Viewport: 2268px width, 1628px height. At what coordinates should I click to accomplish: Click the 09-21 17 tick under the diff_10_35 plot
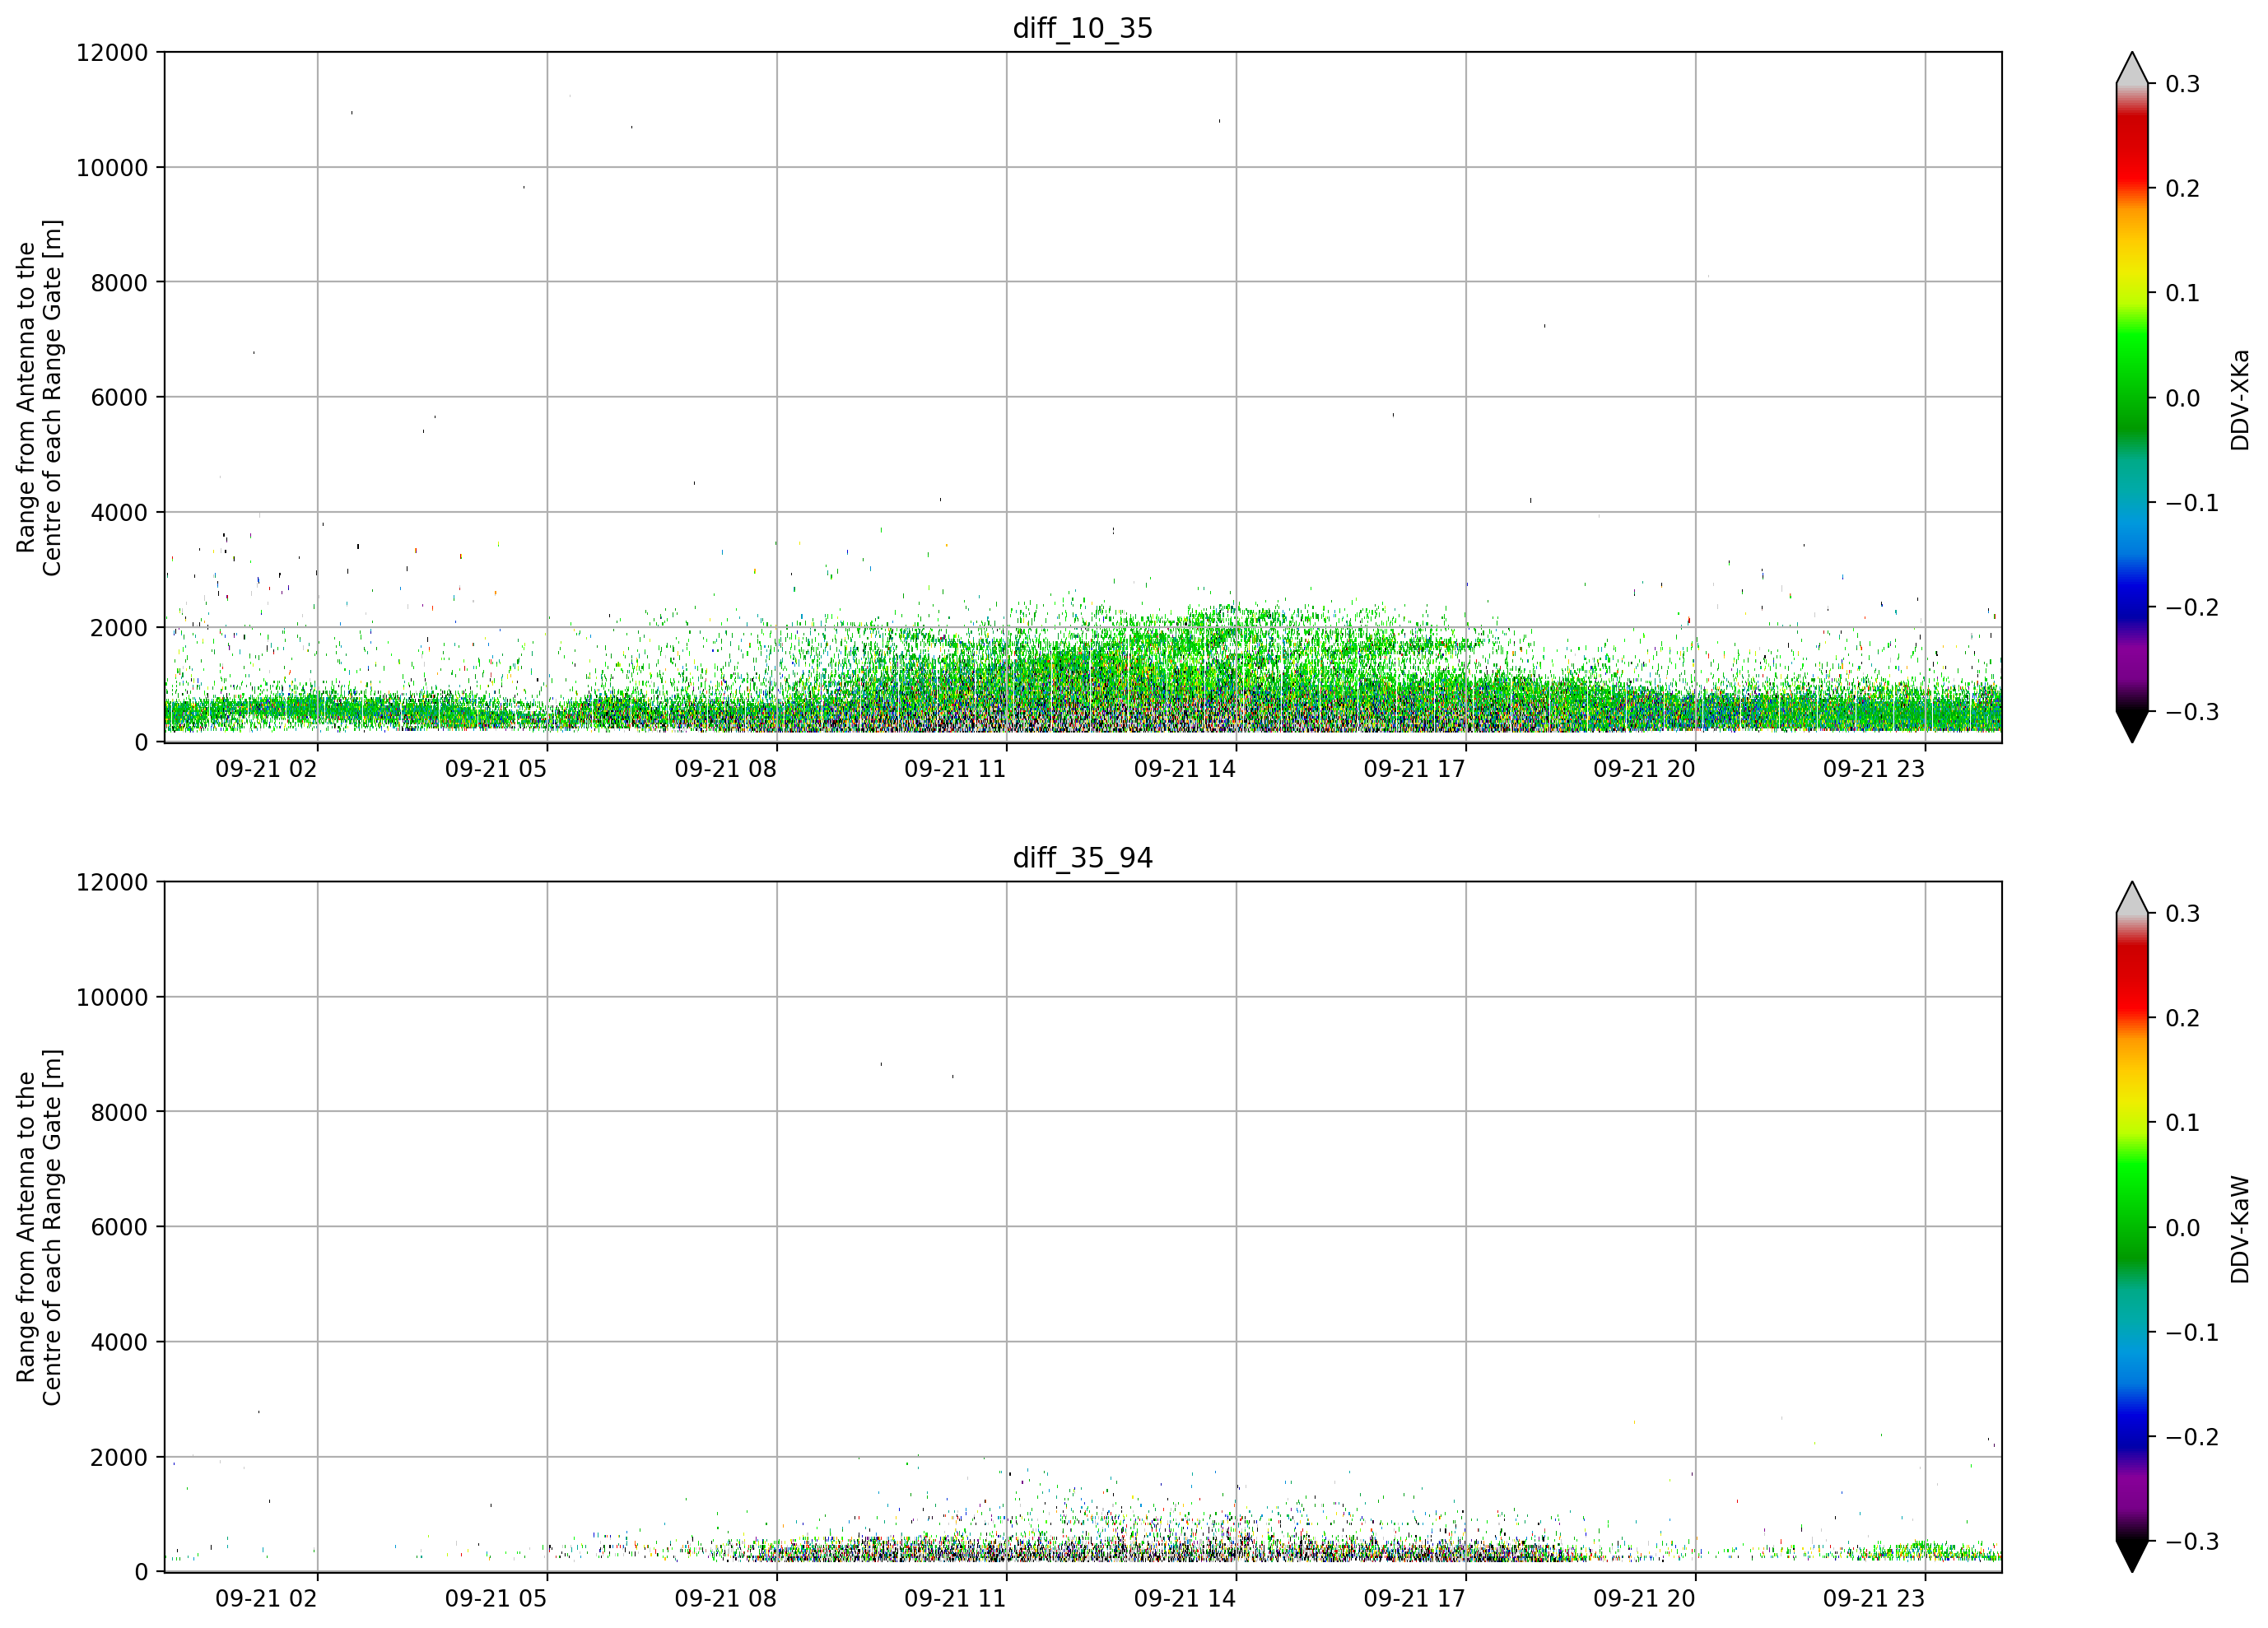(x=1414, y=769)
